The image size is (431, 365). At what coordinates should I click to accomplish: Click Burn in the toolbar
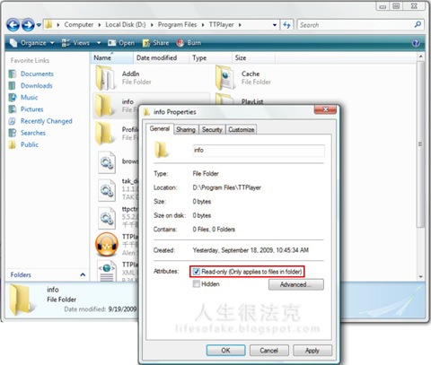(189, 43)
